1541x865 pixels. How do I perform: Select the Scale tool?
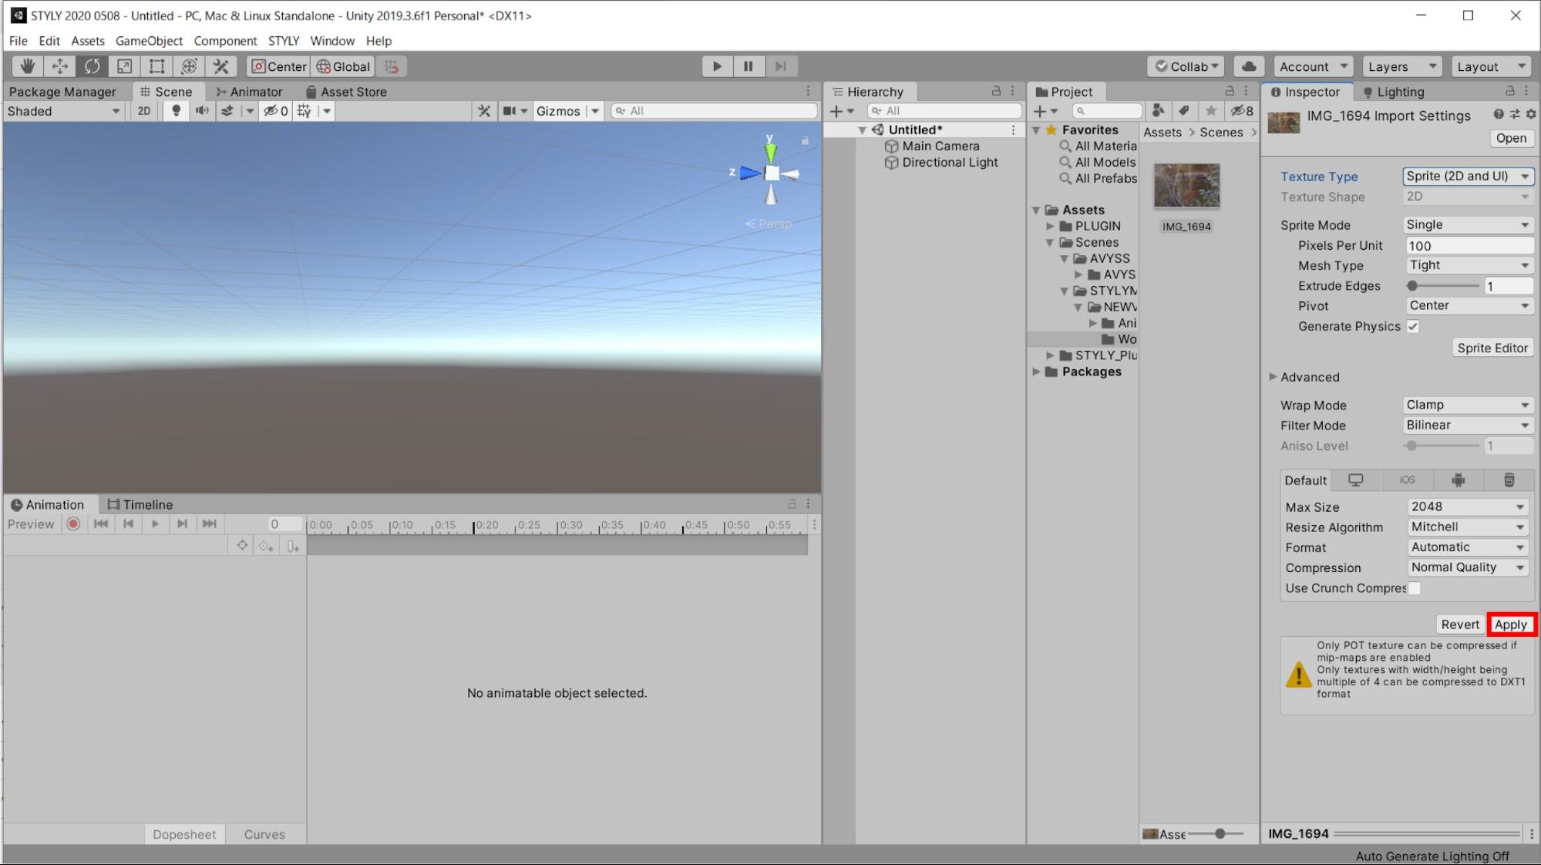tap(124, 66)
